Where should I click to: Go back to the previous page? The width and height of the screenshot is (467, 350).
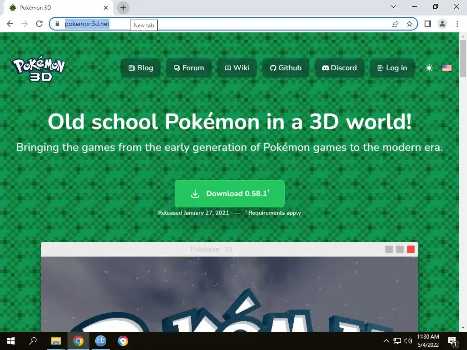10,24
